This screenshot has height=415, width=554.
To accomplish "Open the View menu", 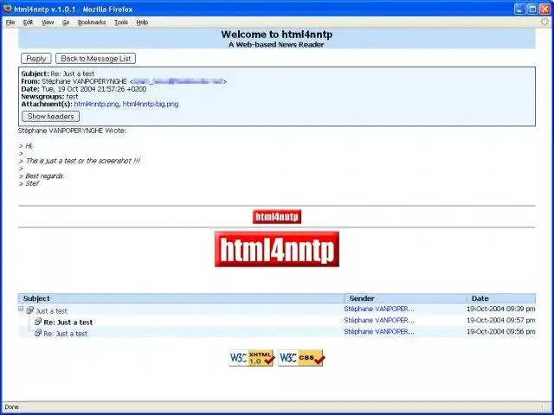I will [48, 22].
